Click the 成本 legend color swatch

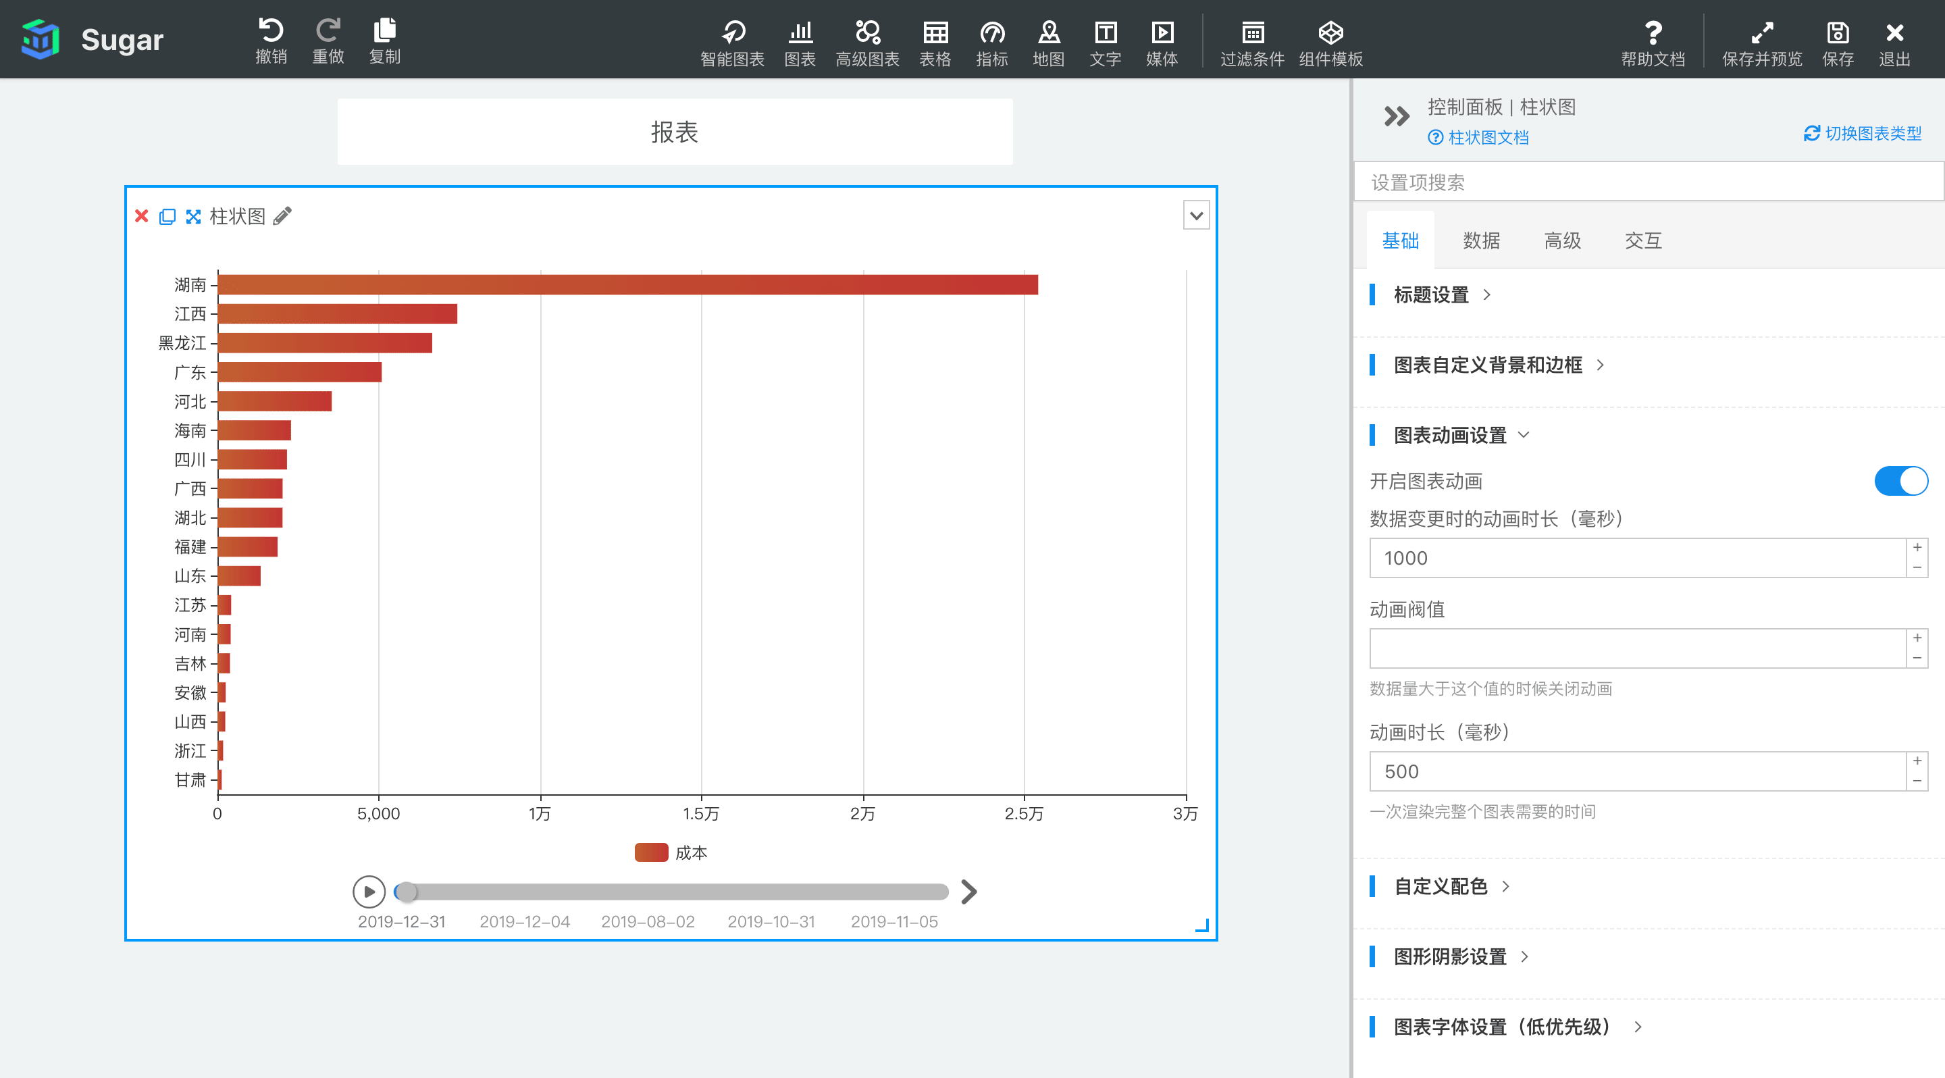(x=651, y=852)
